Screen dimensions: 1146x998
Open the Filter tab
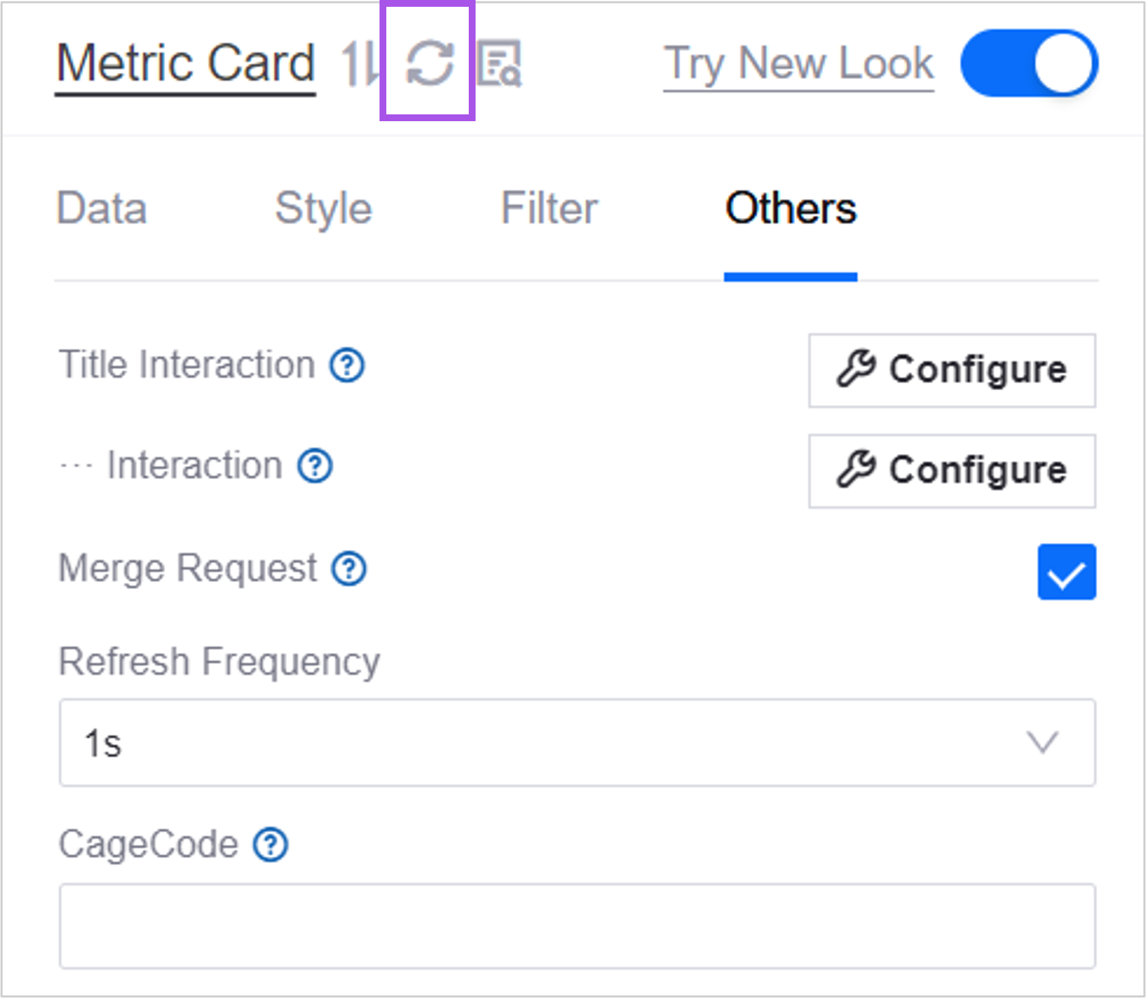[549, 208]
